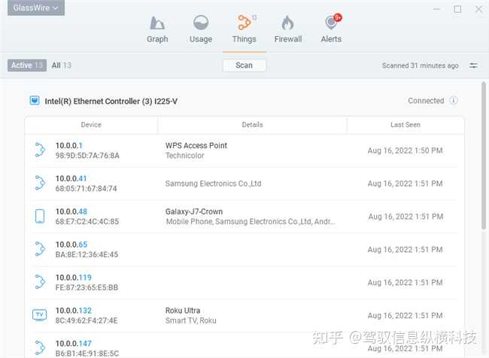Click the Galaxy-J7-Crown device name

tap(194, 211)
